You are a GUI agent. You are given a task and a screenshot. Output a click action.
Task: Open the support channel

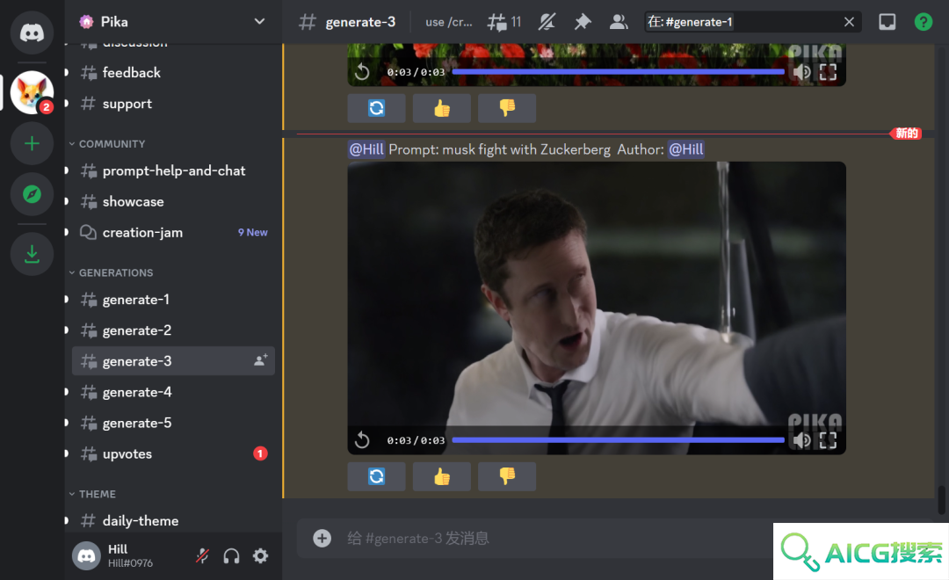[173, 104]
